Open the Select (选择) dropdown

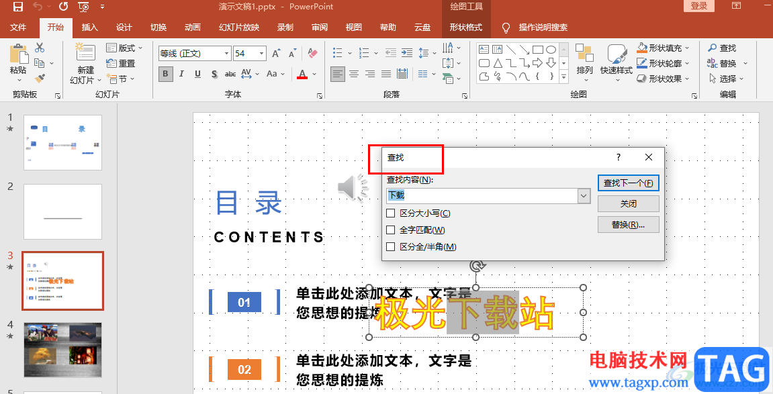pos(726,79)
